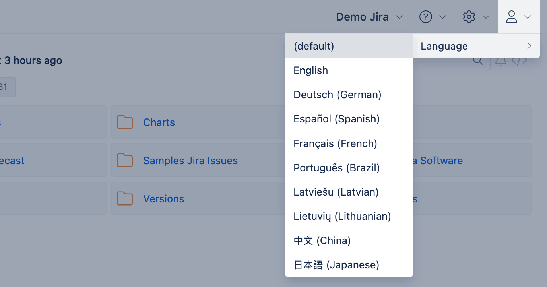
Task: Expand the help menu chevron
Action: [442, 17]
